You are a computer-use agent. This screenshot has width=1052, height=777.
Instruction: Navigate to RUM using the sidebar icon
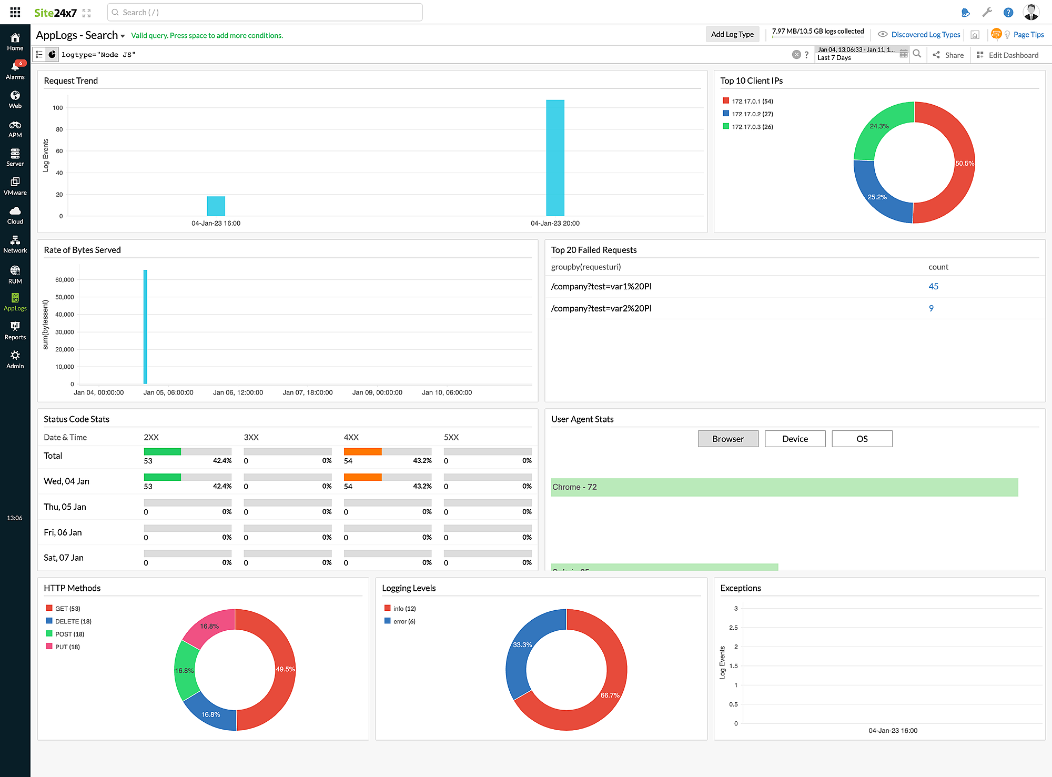click(x=15, y=273)
